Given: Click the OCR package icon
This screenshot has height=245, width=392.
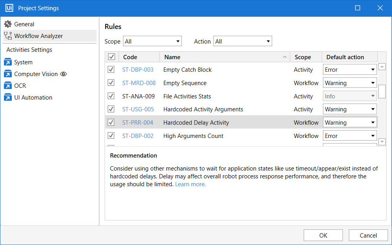Looking at the screenshot, I should pos(8,86).
